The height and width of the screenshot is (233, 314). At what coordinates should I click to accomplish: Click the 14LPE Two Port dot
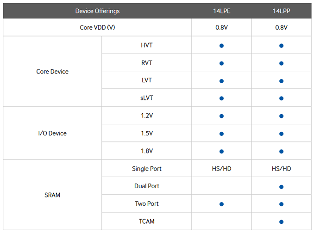[x=221, y=204]
